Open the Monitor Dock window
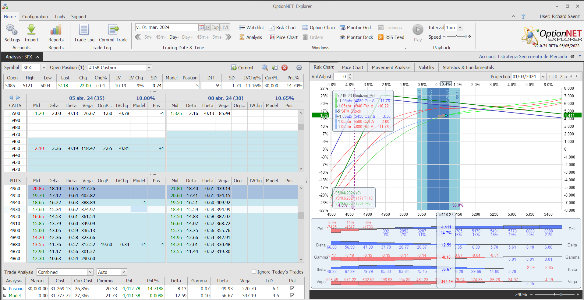The height and width of the screenshot is (300, 584). (356, 37)
